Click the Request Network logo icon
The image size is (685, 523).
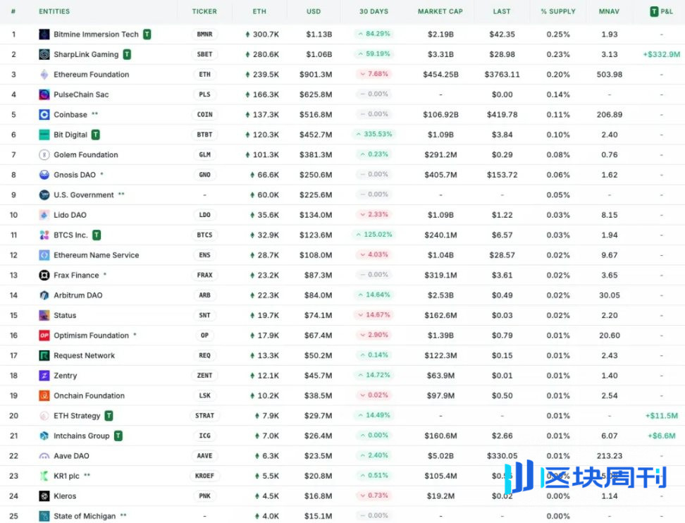pyautogui.click(x=44, y=356)
